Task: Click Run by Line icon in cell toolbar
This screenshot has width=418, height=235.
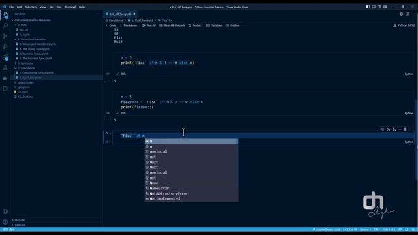Action: [x=382, y=129]
